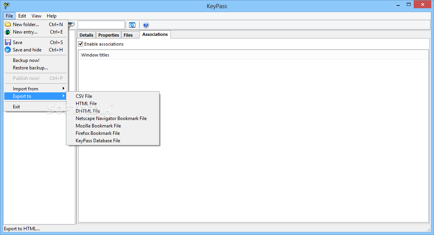Click the partially hidden search keys icon
The image size is (434, 235).
(x=71, y=25)
